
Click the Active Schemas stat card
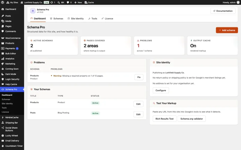[52, 46]
